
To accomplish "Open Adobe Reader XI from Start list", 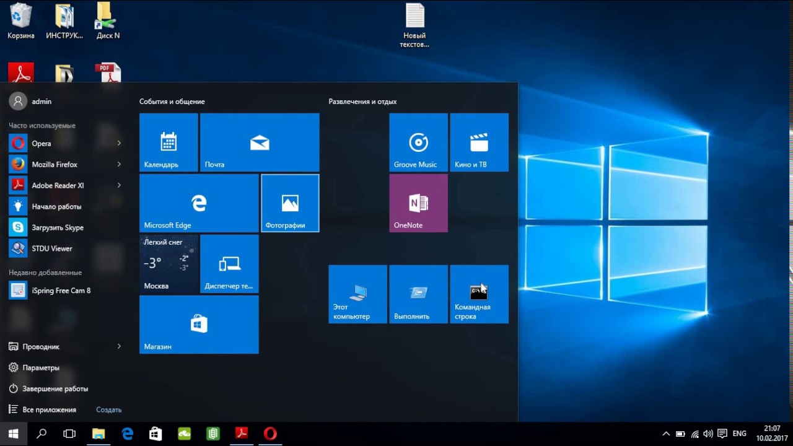I will 65,185.
